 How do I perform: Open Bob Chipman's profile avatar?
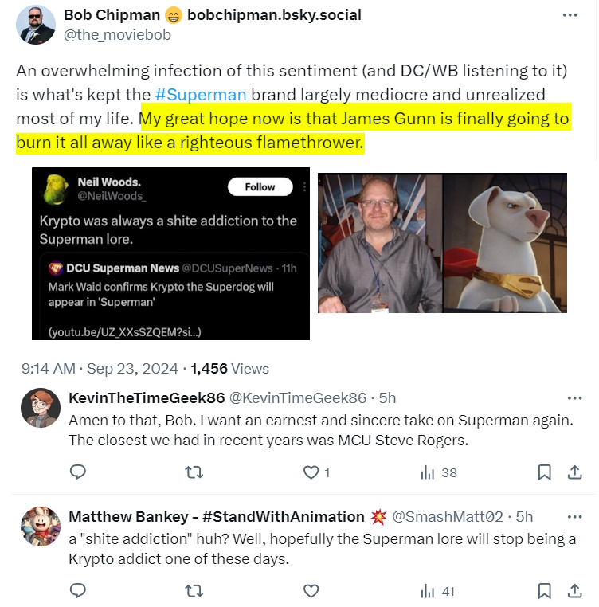[36, 25]
